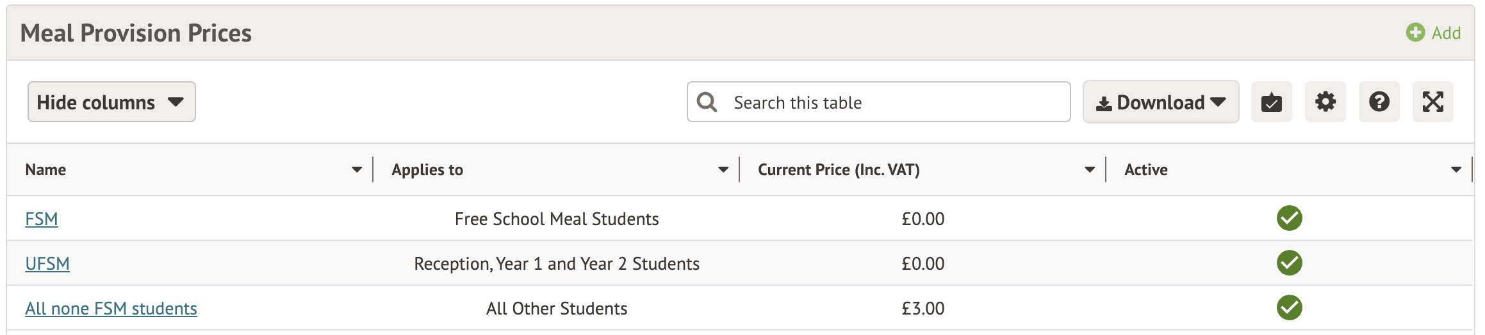Click the green plus Add icon

pyautogui.click(x=1415, y=33)
